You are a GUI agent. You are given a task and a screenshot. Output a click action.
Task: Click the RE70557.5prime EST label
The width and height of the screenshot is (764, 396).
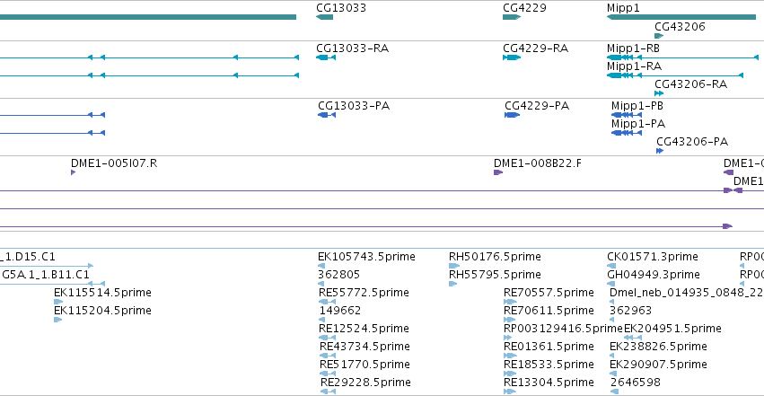pyautogui.click(x=549, y=293)
